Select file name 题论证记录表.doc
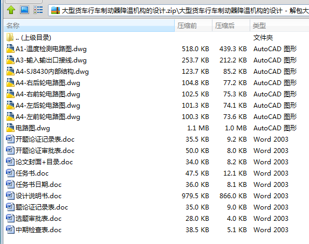 [42, 207]
